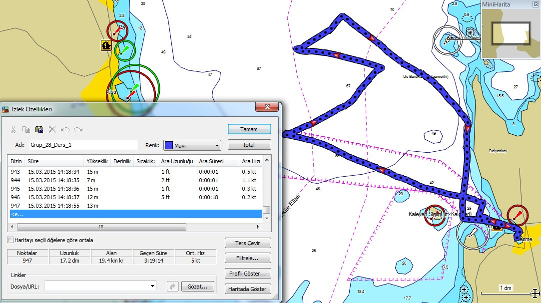The height and width of the screenshot is (303, 541).
Task: Select the red flag waypoint above Çeşme
Action: pyautogui.click(x=518, y=216)
